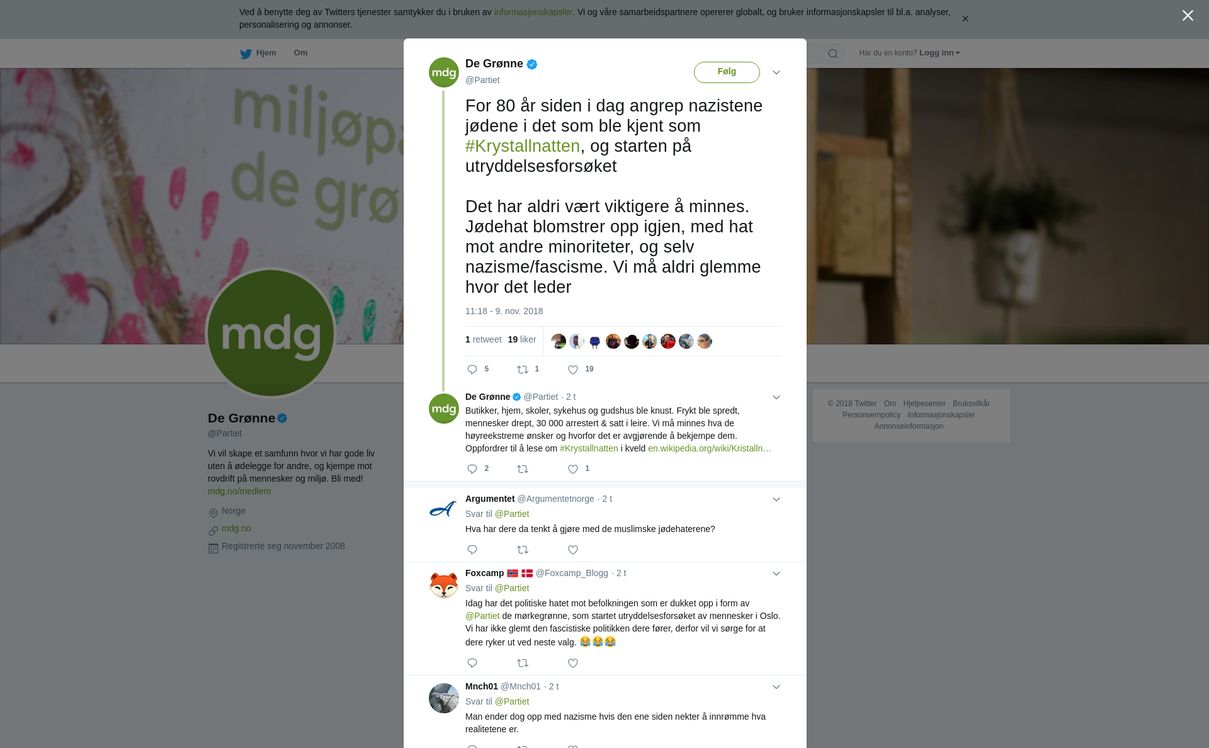Retweet Foxcamp's reply
This screenshot has height=748, width=1209.
(x=523, y=663)
